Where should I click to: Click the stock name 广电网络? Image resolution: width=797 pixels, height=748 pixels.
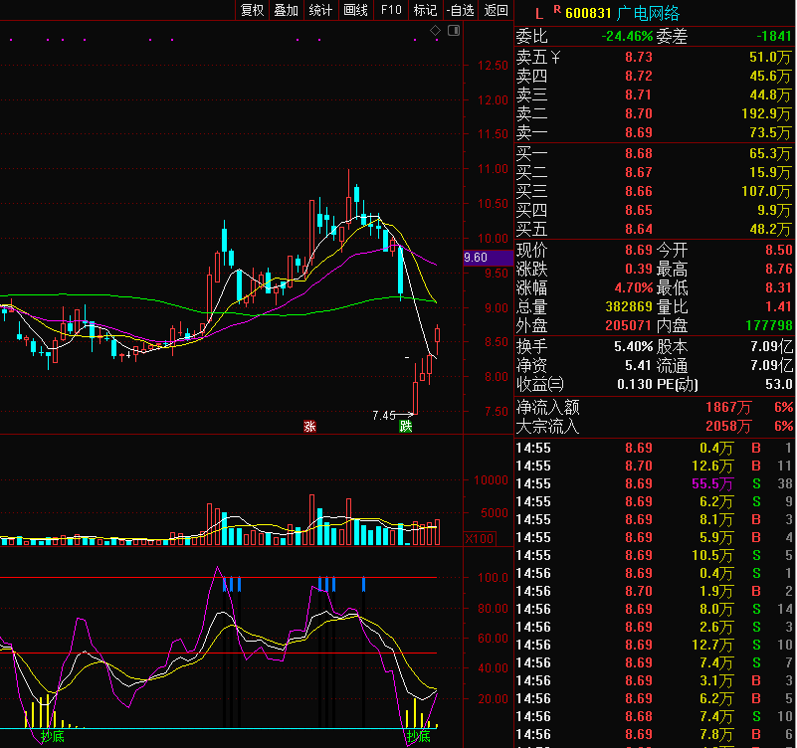(648, 13)
